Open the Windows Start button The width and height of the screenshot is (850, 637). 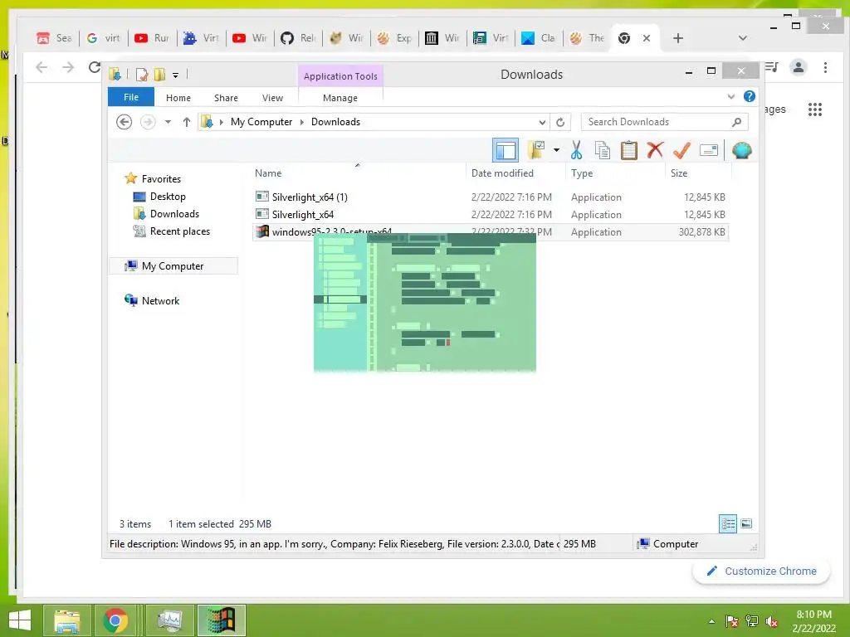tap(20, 620)
